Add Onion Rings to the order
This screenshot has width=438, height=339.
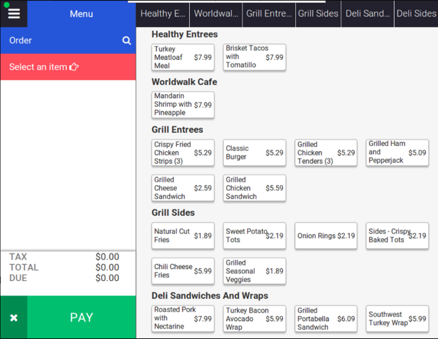(325, 236)
